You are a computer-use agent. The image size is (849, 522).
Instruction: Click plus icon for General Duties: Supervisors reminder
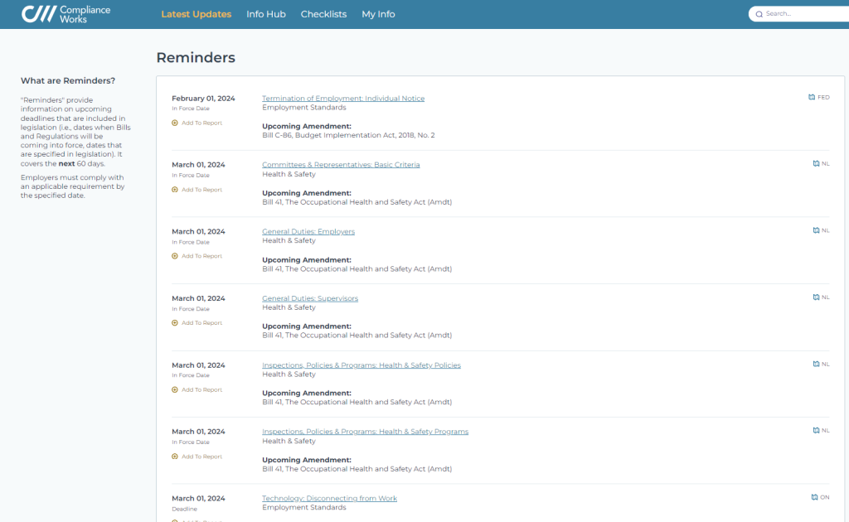pos(175,323)
